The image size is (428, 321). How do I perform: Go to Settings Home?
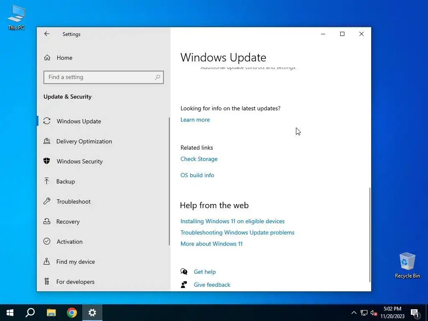[103, 58]
